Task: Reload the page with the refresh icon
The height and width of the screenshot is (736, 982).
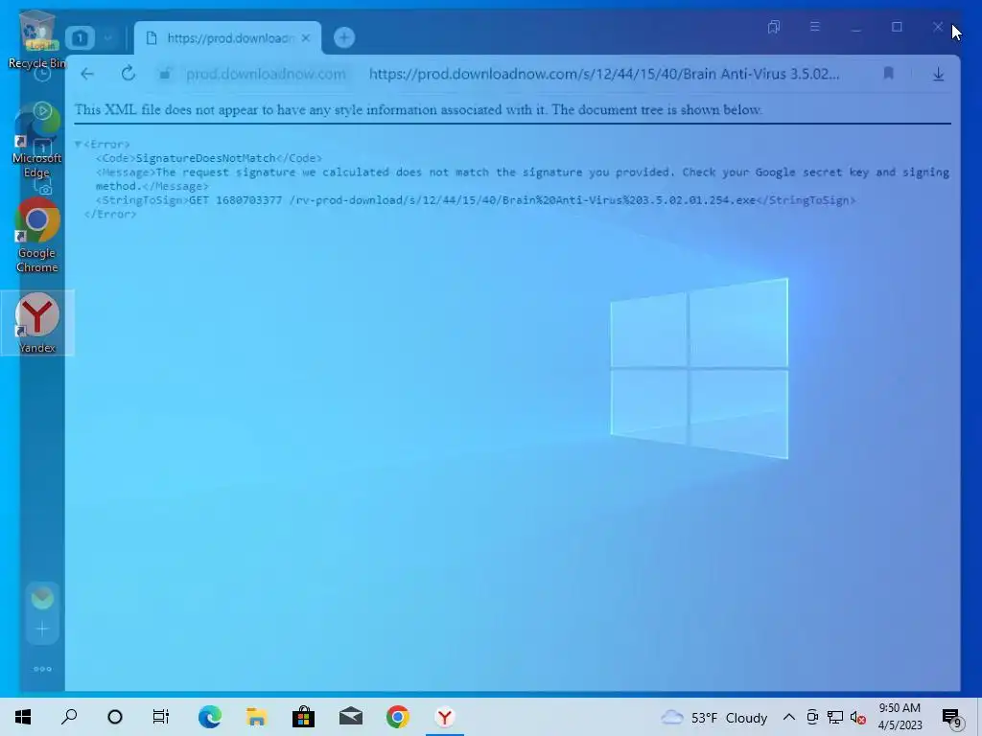Action: pyautogui.click(x=129, y=74)
